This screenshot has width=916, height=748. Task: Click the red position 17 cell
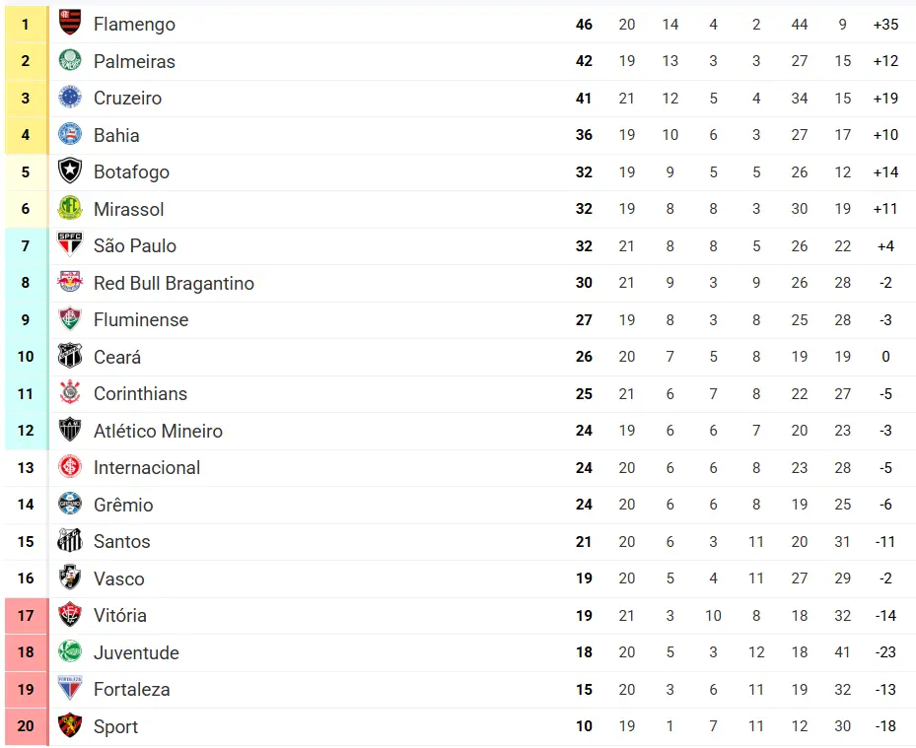click(26, 615)
